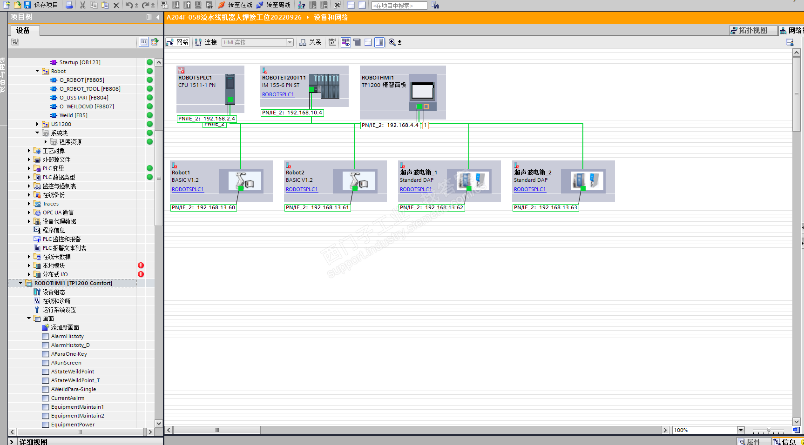Click the zoom magnifier icon
The image size is (804, 445).
pos(392,42)
